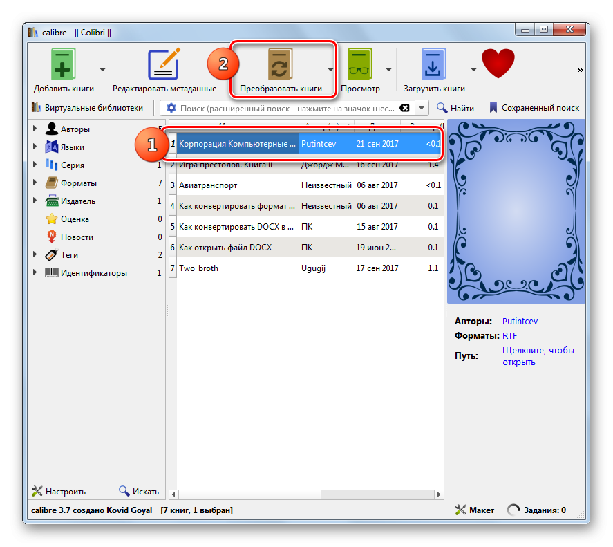Select the row 'Как конвертировать DOCX в ...'

pos(306,227)
